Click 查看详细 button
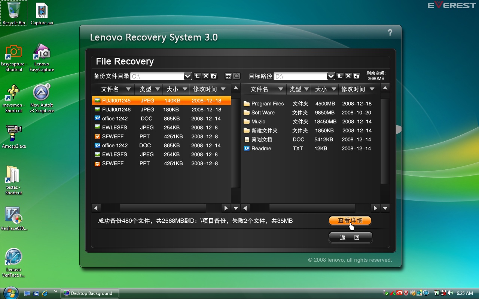The image size is (479, 299). pyautogui.click(x=350, y=221)
